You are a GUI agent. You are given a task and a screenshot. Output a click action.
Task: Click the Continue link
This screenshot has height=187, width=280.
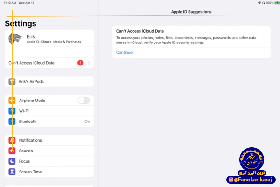(124, 53)
